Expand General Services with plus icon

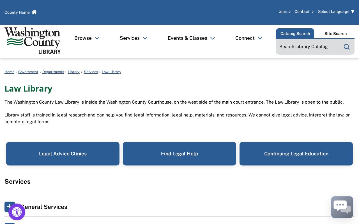(x=10, y=207)
